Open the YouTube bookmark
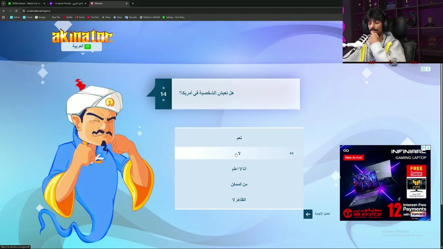 point(93,17)
